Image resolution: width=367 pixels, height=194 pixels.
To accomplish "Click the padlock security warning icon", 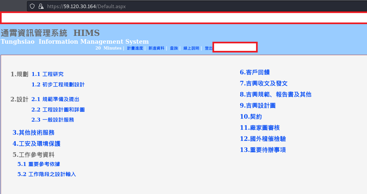I will (x=41, y=6).
